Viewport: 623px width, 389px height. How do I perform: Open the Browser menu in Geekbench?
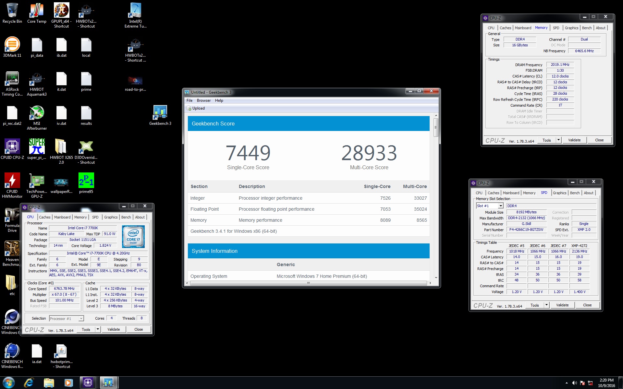click(204, 100)
